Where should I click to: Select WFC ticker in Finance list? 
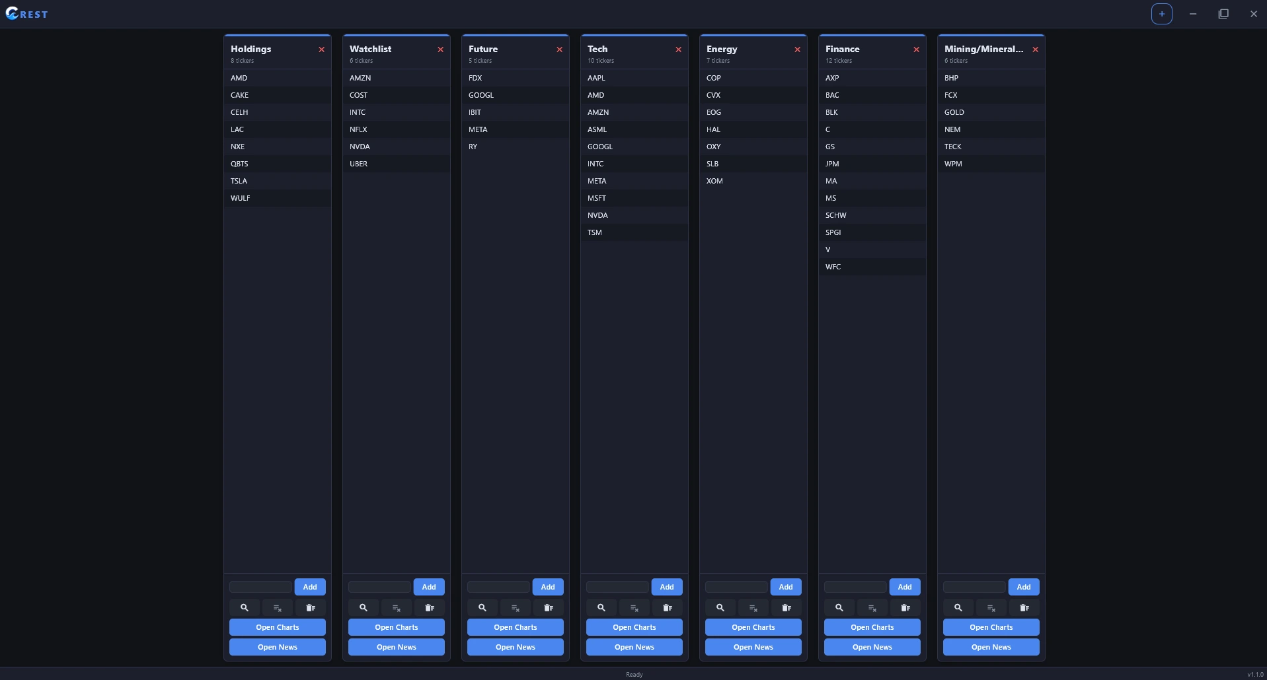coord(872,267)
